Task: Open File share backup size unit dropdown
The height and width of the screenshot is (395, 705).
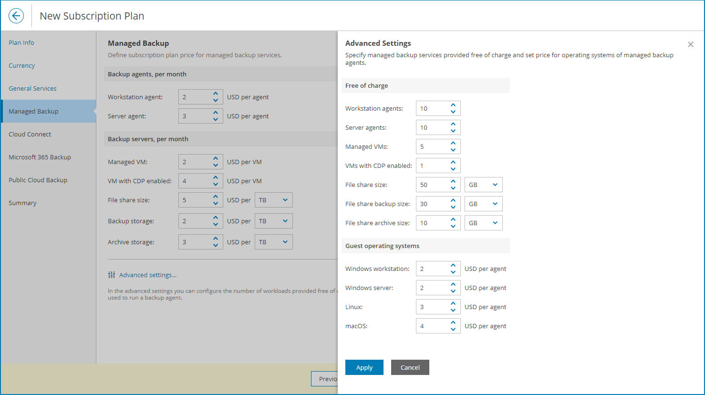Action: (x=483, y=204)
